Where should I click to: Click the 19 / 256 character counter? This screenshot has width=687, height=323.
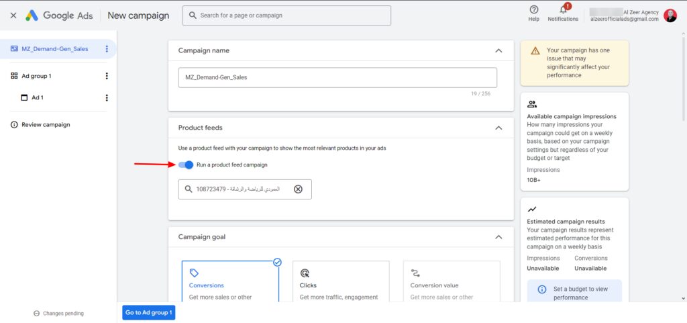(x=480, y=93)
